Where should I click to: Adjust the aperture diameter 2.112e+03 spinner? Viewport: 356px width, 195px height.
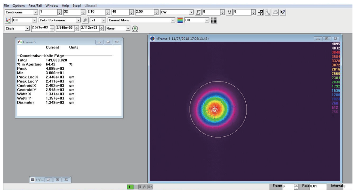tap(102, 28)
